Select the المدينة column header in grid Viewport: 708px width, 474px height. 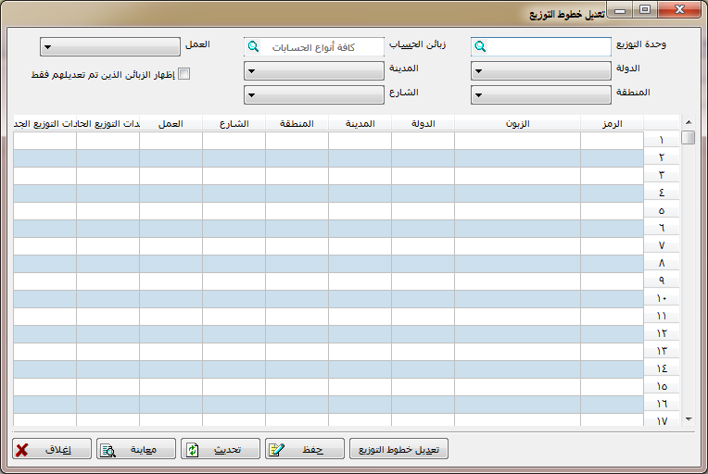tap(360, 123)
